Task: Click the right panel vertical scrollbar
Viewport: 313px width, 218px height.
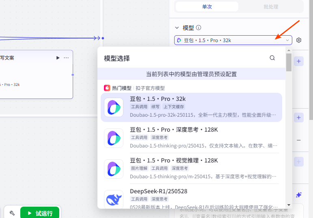Action: click(311, 60)
